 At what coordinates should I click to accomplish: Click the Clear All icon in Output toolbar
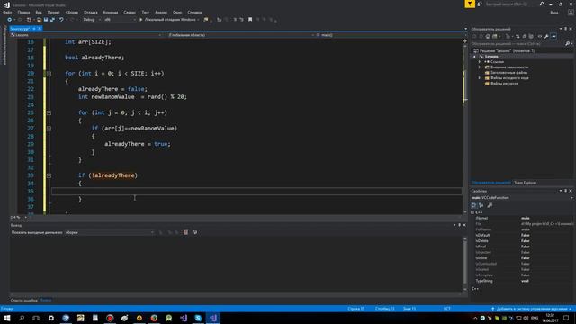[x=186, y=232]
